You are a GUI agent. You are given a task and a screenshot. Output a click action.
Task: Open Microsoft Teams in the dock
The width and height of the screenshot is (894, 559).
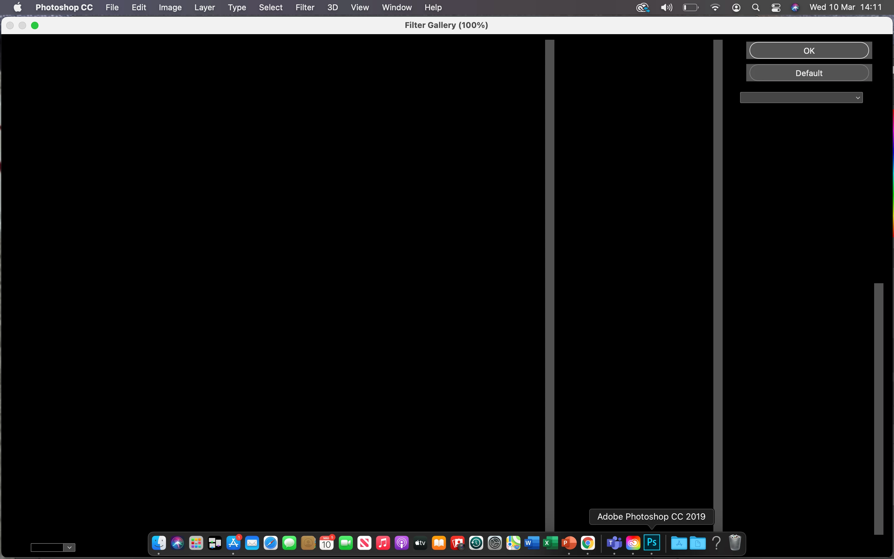(x=614, y=543)
